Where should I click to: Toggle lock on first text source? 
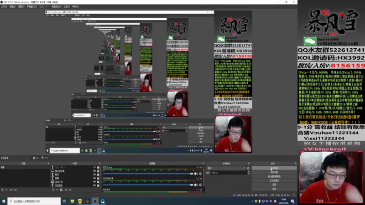[98, 167]
